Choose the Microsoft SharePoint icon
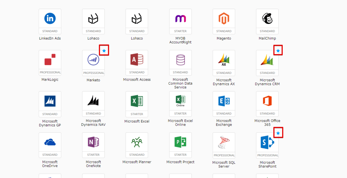The width and height of the screenshot is (347, 178). pos(267,142)
